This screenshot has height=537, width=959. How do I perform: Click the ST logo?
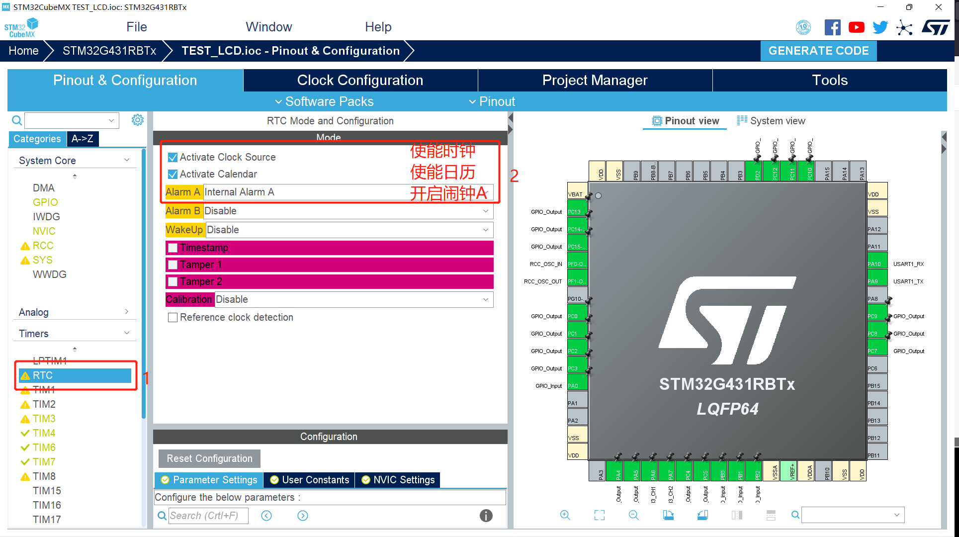coord(935,27)
